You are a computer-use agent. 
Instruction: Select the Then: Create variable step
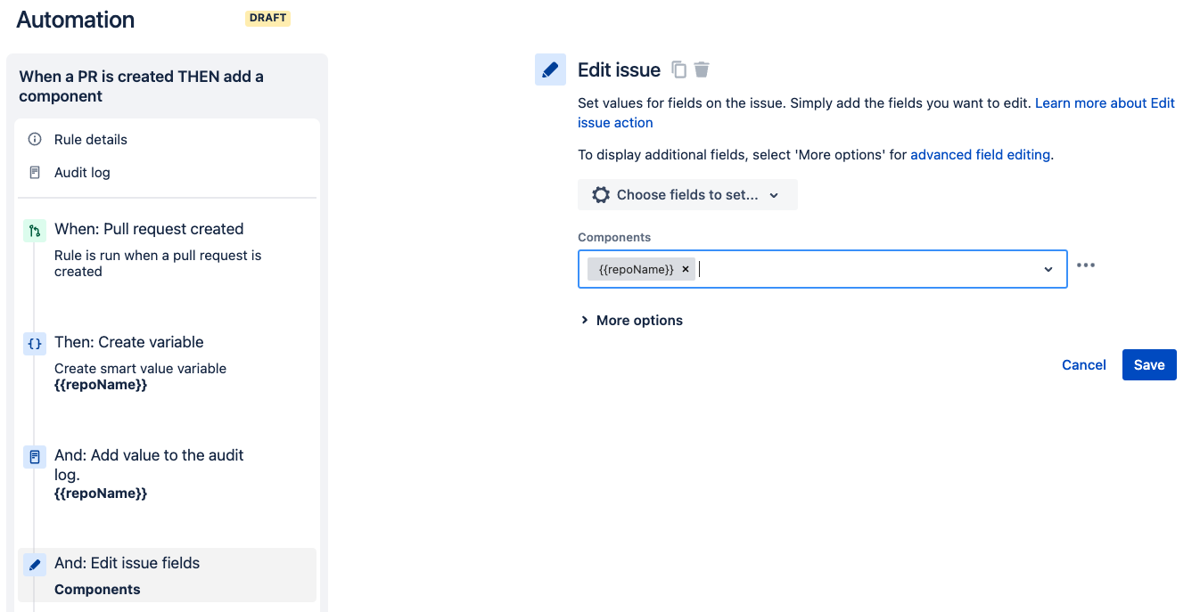[x=168, y=363]
